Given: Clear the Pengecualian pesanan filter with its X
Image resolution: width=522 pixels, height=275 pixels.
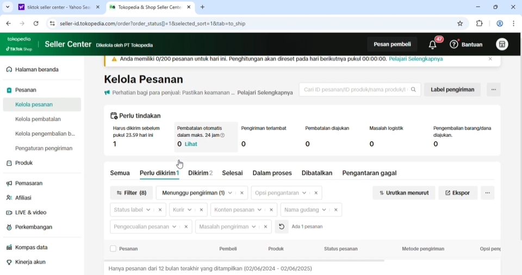Looking at the screenshot, I should pyautogui.click(x=186, y=227).
